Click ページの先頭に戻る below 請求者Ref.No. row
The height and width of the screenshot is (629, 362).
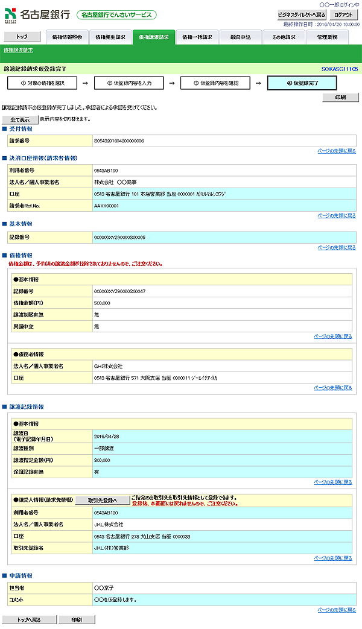point(337,216)
